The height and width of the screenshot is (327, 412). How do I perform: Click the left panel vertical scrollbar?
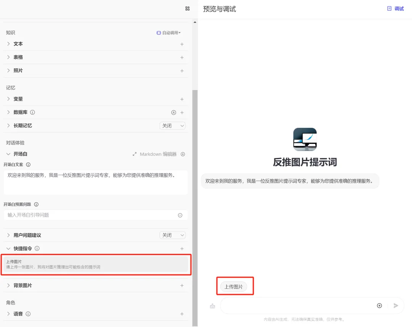(195, 208)
